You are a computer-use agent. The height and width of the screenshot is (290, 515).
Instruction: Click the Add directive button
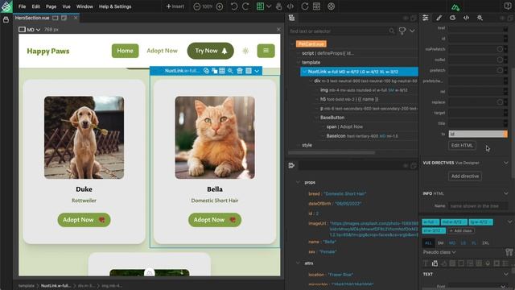tap(465, 176)
